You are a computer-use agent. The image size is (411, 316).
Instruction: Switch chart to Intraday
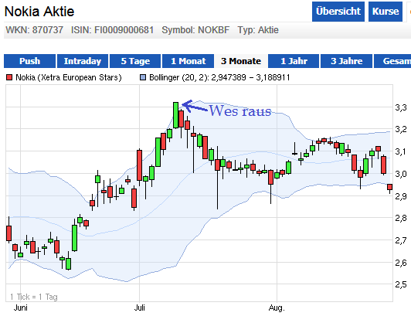click(x=83, y=61)
